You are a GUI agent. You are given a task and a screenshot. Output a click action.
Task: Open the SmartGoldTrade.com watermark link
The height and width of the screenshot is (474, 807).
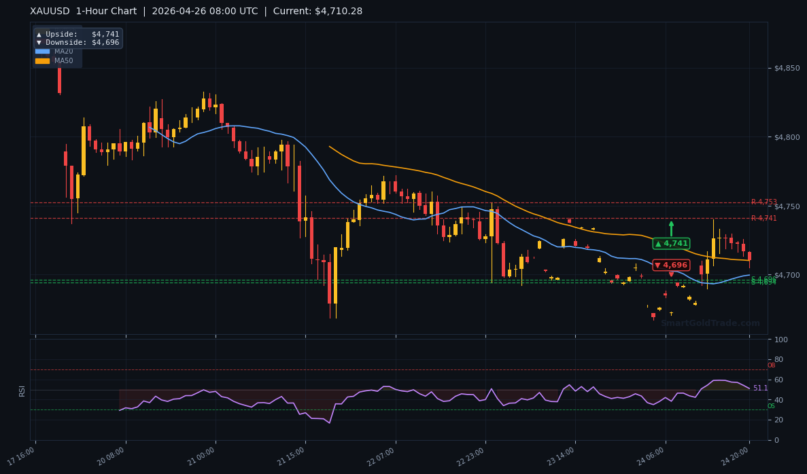coord(710,323)
